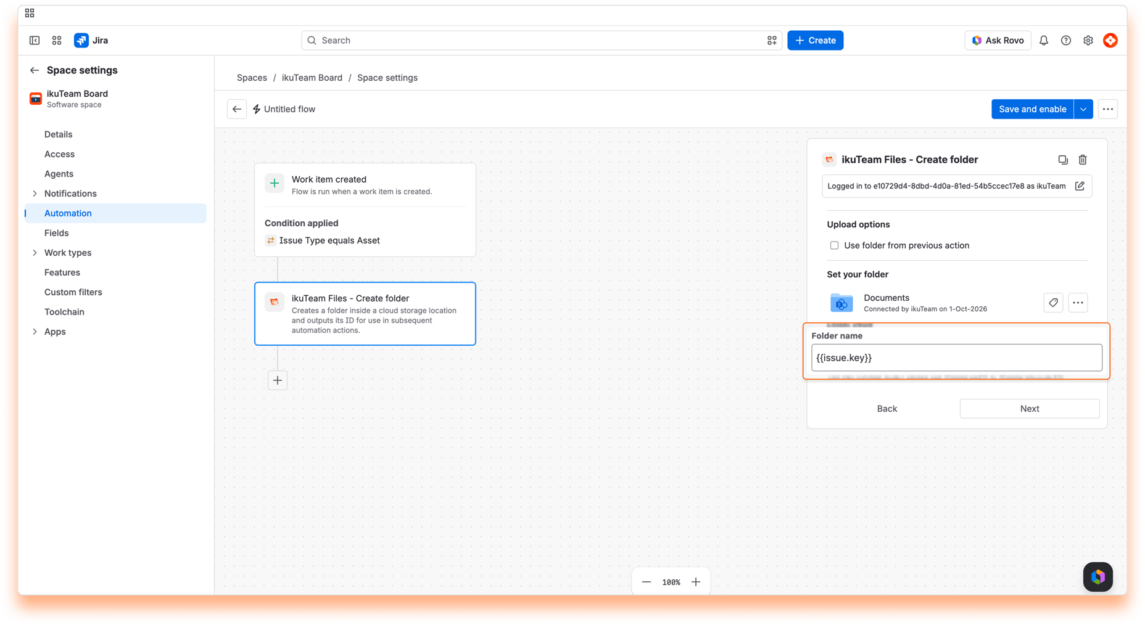
Task: Select the ikuTeam Files - Create folder card
Action: (x=365, y=314)
